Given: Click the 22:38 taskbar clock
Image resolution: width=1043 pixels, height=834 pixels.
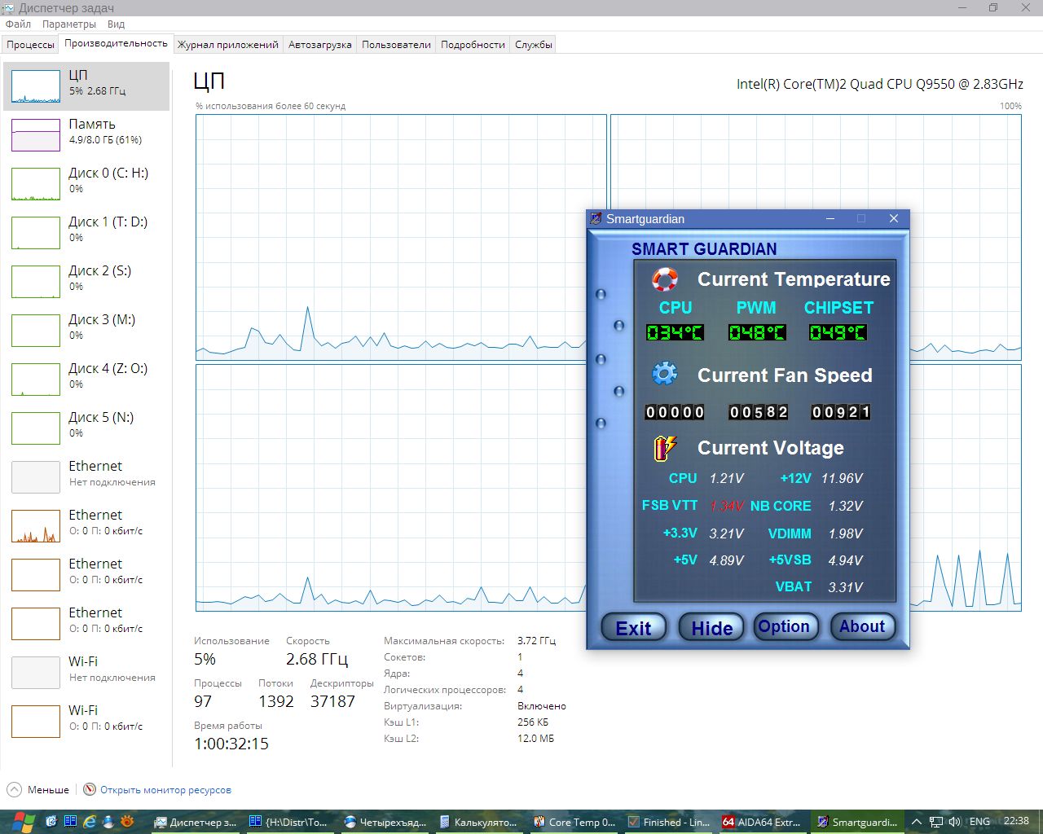Looking at the screenshot, I should pyautogui.click(x=1016, y=821).
